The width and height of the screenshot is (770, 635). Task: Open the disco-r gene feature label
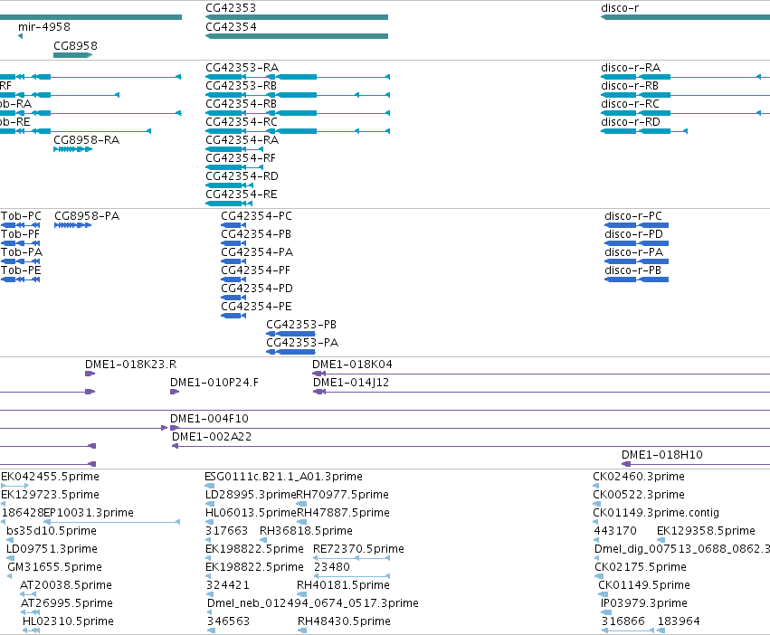(620, 8)
